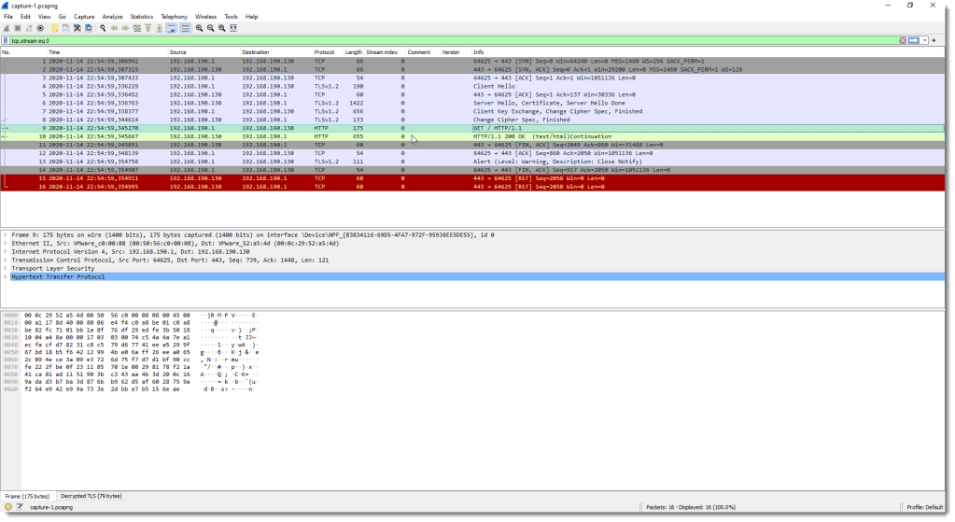Screen dimensions: 955x522
Task: Apply the display filter with arrow button
Action: point(914,40)
